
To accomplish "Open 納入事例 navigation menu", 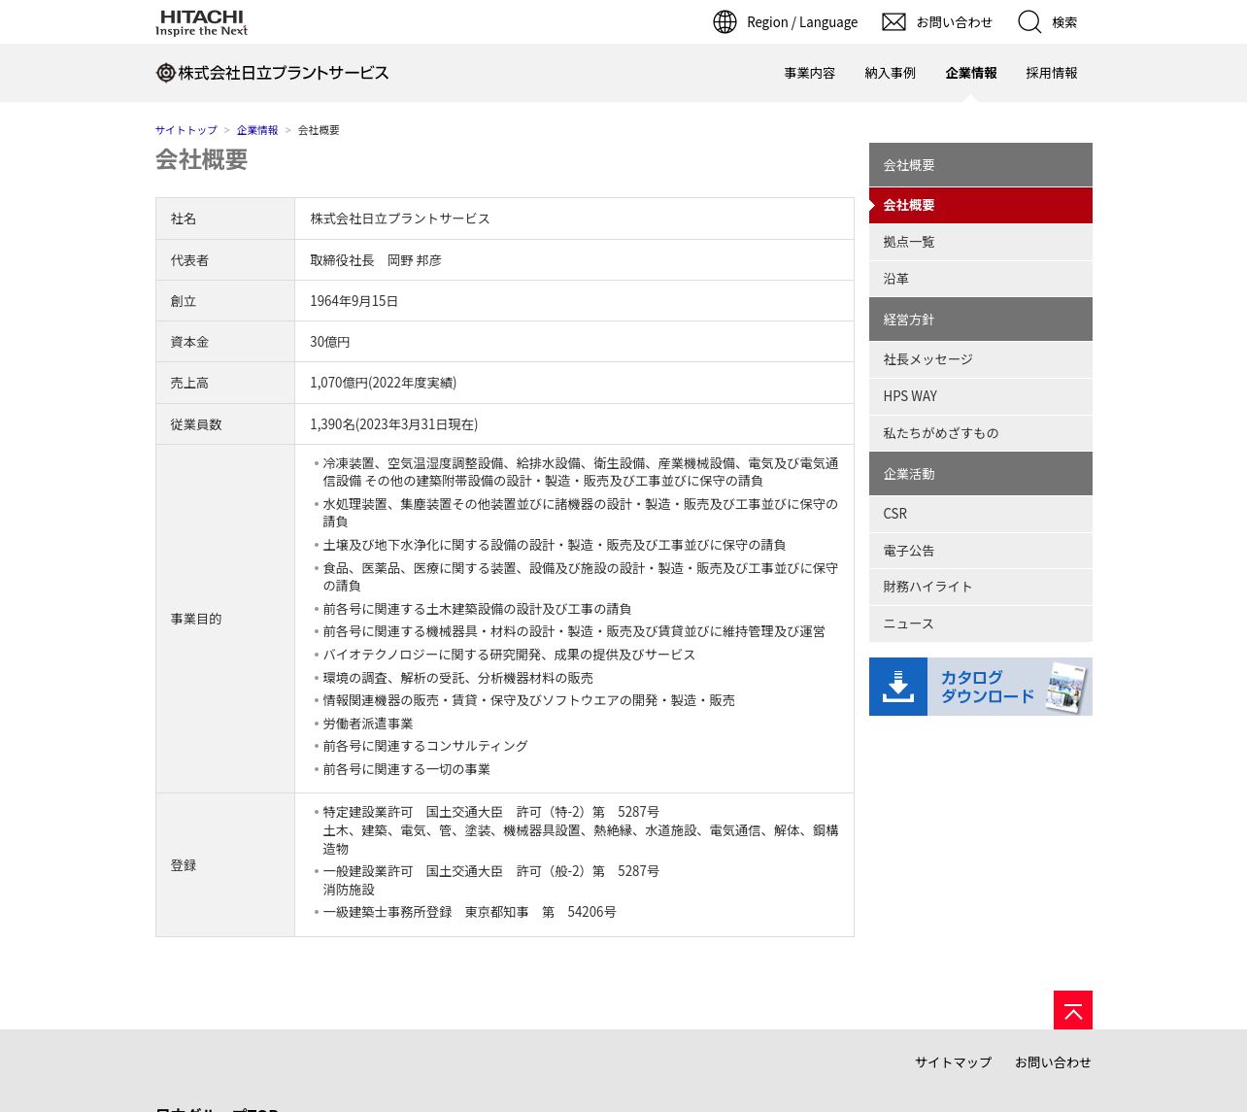I will coord(891,73).
